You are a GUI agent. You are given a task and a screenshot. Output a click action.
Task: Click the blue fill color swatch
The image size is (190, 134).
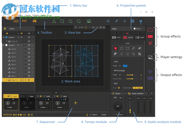click(125, 66)
